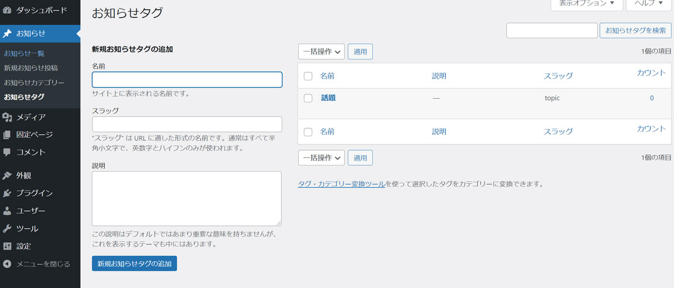Sort by 説明 in table header
This screenshot has width=674, height=288.
click(439, 76)
